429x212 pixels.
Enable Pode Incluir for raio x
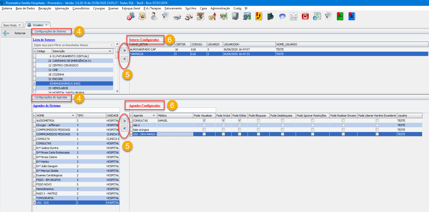point(223,125)
